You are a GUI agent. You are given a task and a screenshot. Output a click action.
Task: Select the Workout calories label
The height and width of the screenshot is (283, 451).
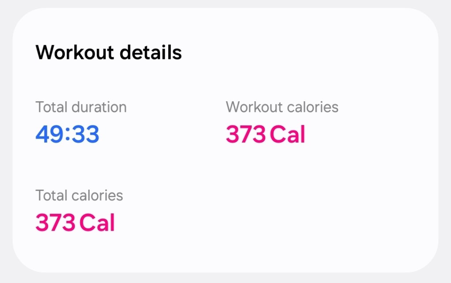(282, 107)
